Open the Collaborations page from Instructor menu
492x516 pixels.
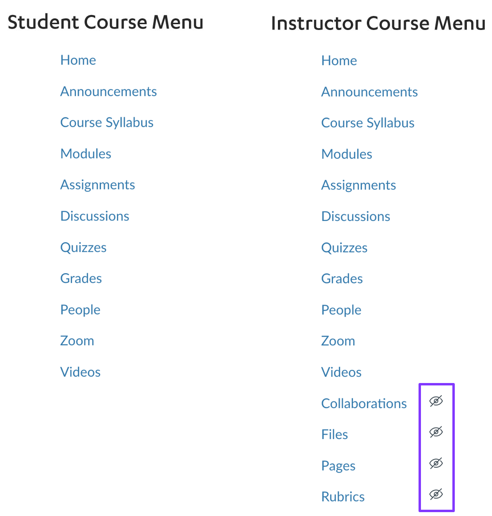(364, 403)
